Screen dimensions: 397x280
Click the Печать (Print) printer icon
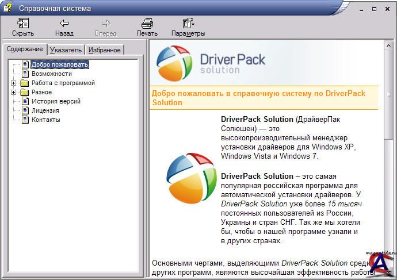pyautogui.click(x=147, y=23)
